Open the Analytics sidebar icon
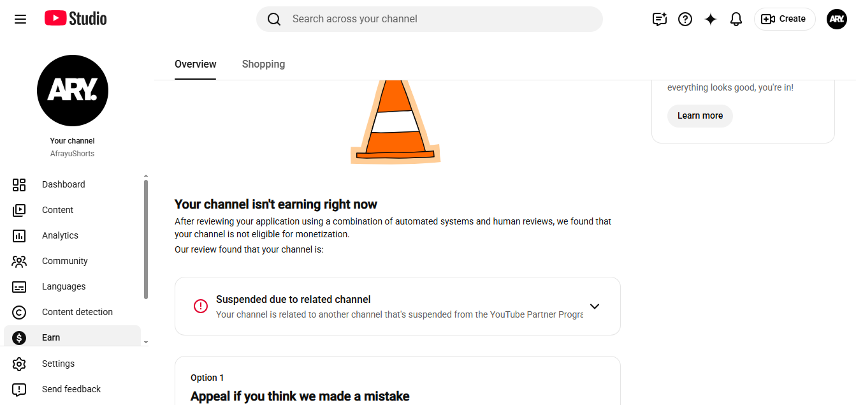Screen dimensions: 856x405 [x=19, y=236]
